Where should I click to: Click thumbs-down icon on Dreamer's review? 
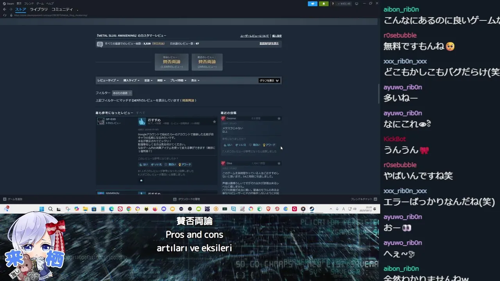(223, 118)
